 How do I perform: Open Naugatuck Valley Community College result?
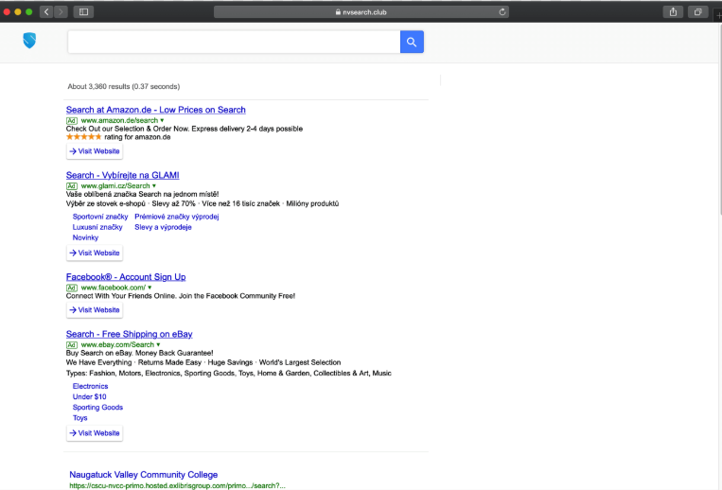(143, 474)
